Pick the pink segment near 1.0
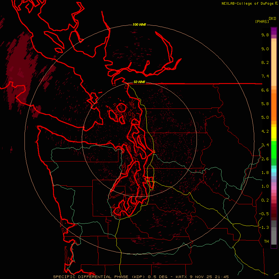Screen dimensions: 279x279 274,188
